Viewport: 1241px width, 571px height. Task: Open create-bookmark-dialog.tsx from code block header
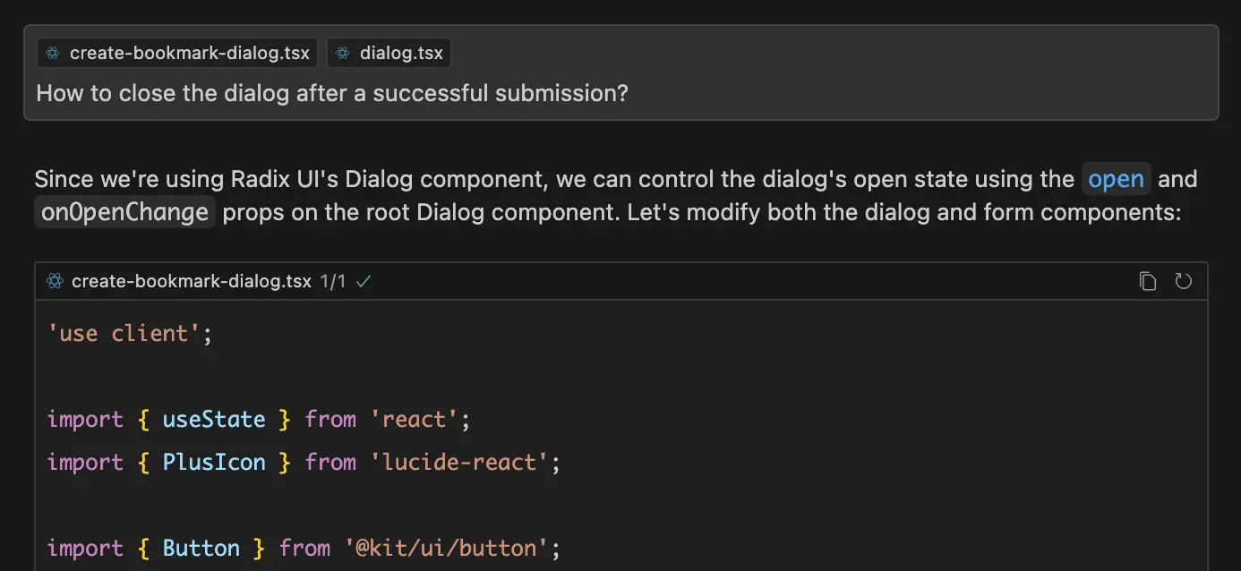click(191, 281)
